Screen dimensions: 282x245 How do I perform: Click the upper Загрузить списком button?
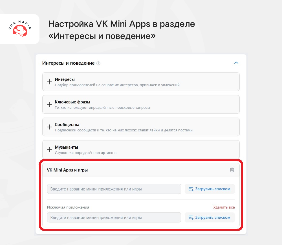tap(210, 189)
